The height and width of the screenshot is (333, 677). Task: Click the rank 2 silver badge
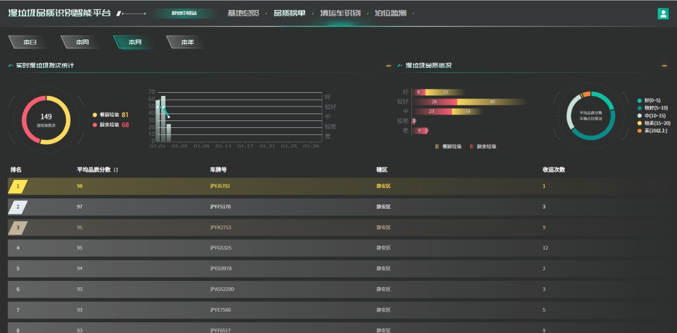(x=18, y=207)
